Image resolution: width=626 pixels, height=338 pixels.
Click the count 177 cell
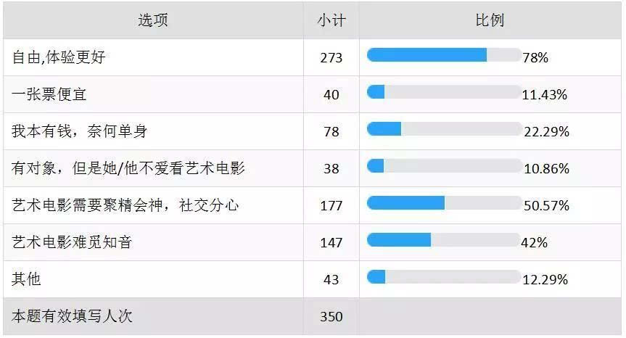331,206
